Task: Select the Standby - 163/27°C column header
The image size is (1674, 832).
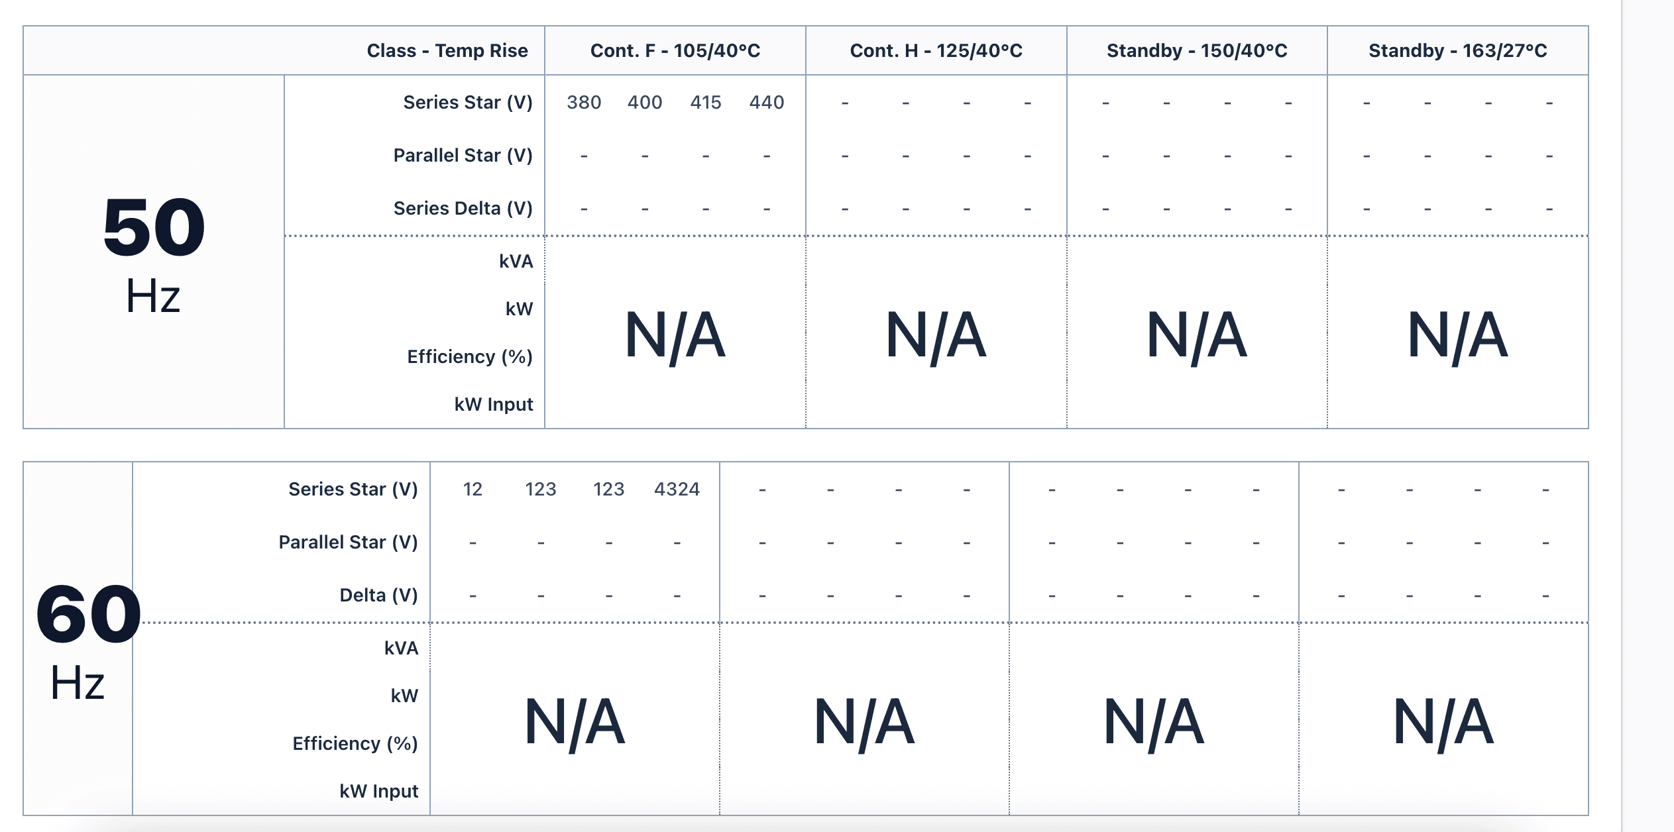Action: [1457, 51]
